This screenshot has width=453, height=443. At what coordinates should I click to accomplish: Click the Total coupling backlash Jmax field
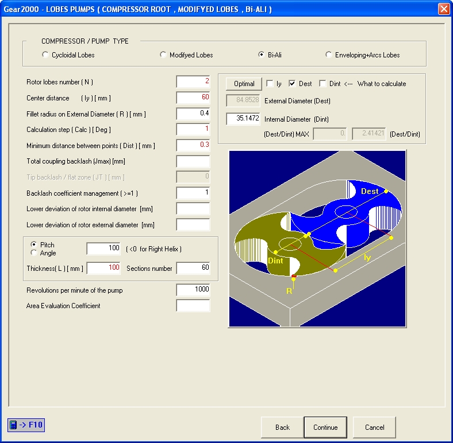[193, 161]
